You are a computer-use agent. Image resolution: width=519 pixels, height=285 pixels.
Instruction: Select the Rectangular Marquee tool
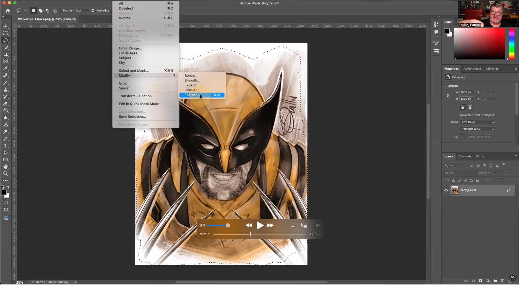5,33
